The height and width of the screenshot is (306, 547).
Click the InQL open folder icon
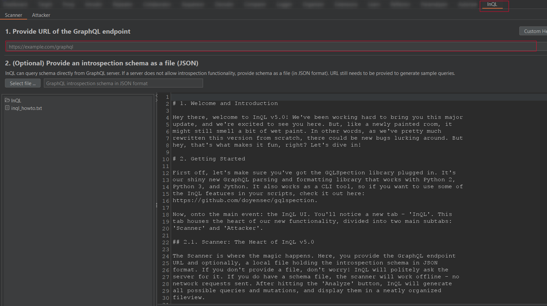(7, 100)
